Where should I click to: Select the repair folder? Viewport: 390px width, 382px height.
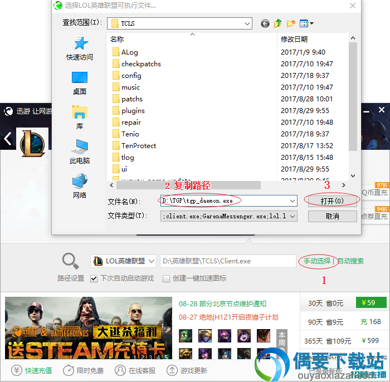click(x=126, y=123)
